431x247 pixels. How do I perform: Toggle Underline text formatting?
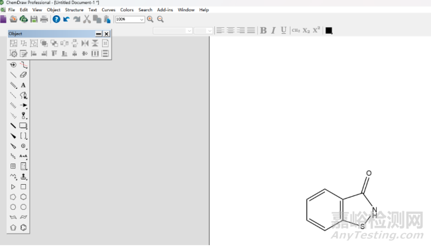click(284, 30)
